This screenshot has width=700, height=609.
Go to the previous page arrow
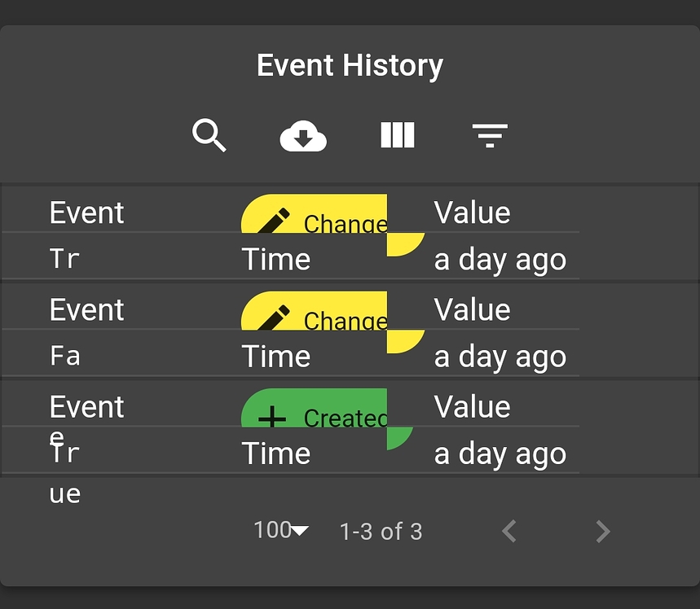point(509,532)
